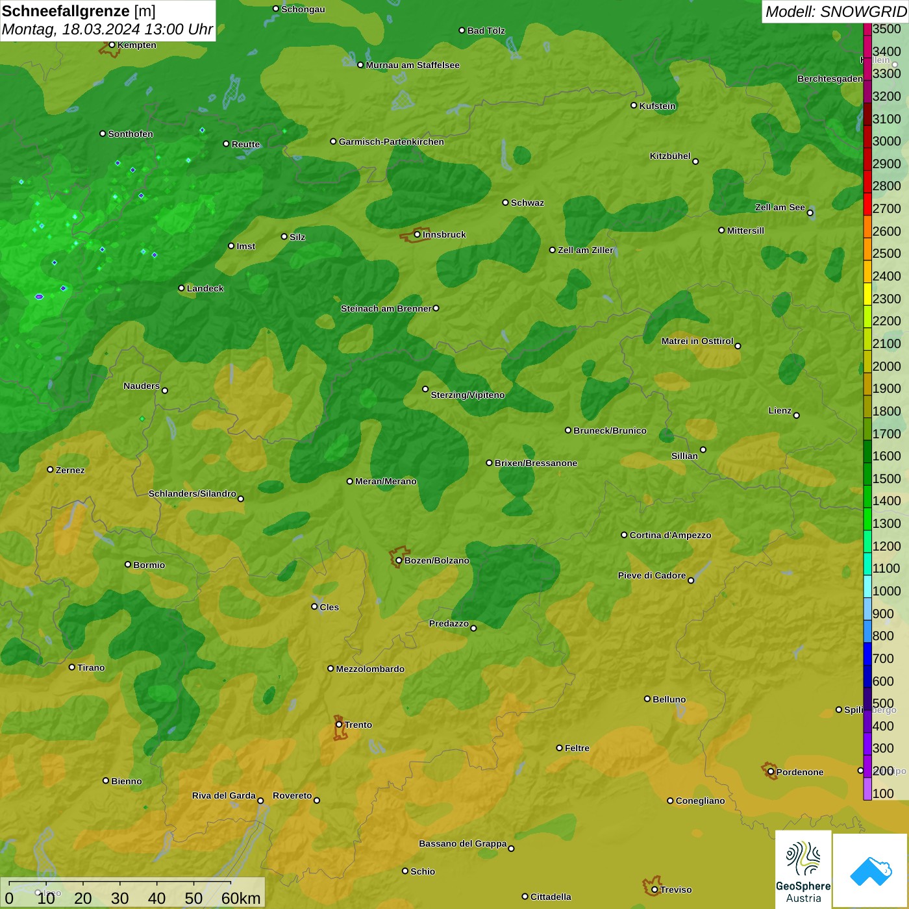Click the 100 violet legend swatch
This screenshot has width=909, height=909.
867,789
